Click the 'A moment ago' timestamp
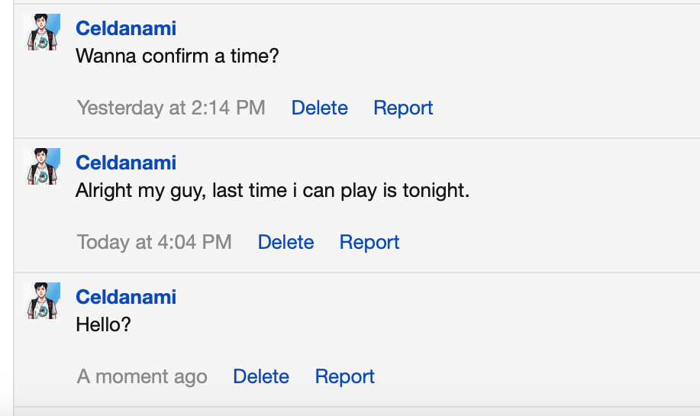 pos(142,377)
